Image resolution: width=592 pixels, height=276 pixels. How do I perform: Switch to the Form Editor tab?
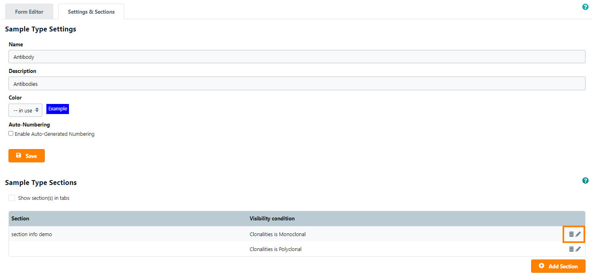click(x=29, y=12)
